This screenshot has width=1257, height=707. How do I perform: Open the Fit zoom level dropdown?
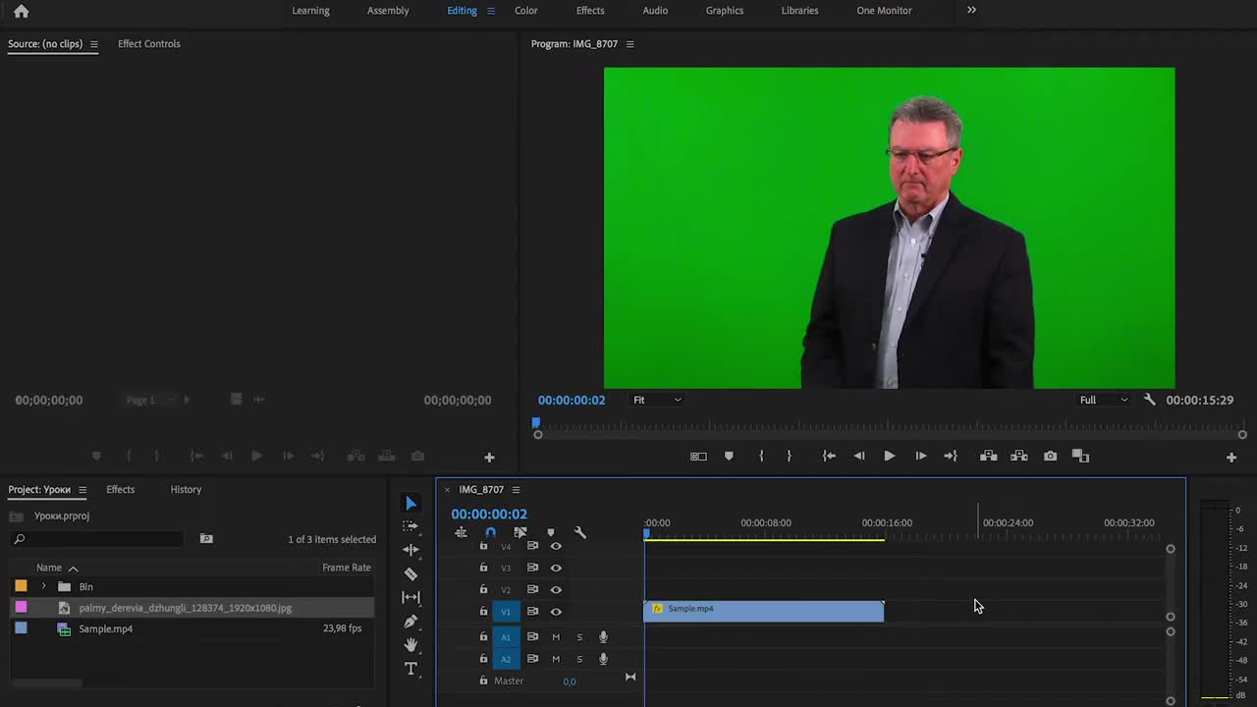[x=657, y=400]
